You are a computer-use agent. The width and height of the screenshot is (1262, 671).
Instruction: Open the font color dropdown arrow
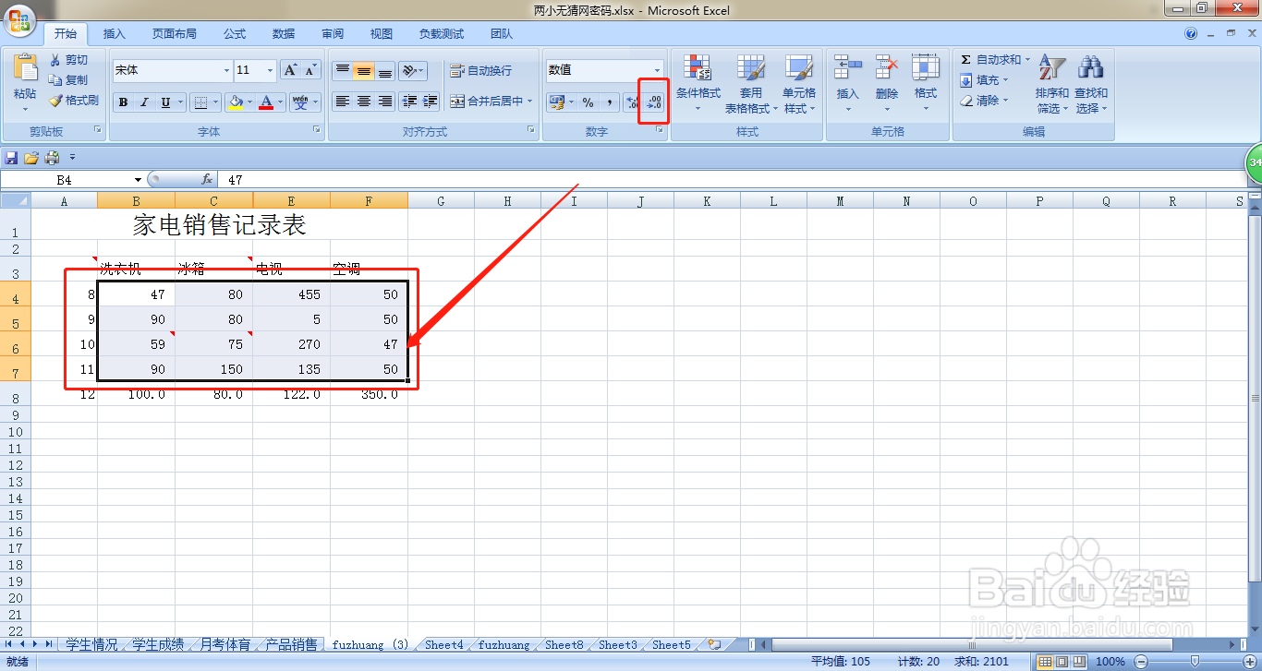281,102
